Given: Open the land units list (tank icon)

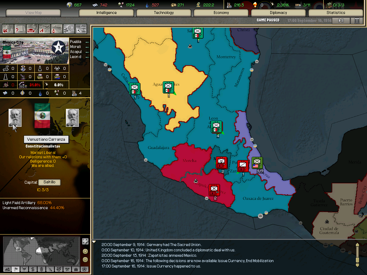Looking at the screenshot, I should pos(32,28).
